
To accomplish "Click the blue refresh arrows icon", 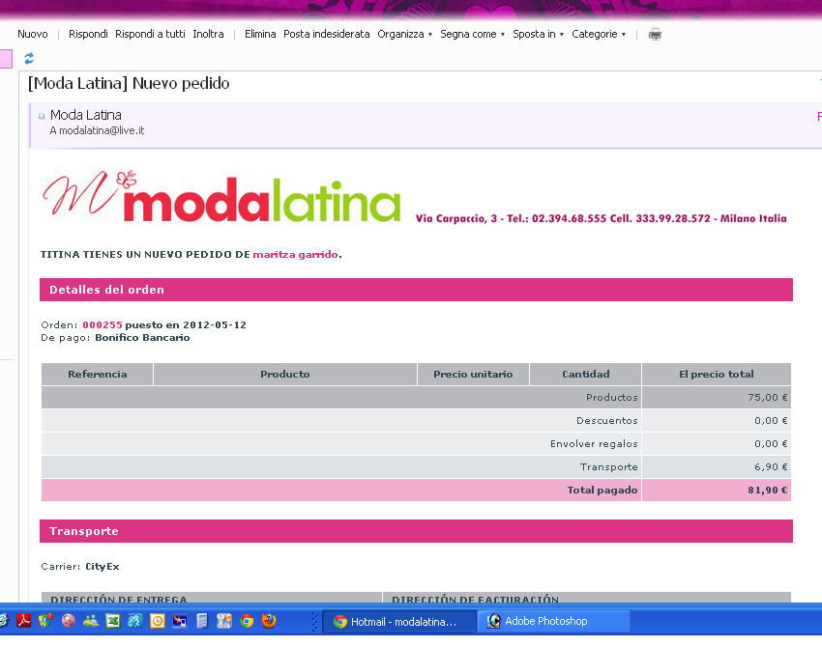I will point(29,58).
